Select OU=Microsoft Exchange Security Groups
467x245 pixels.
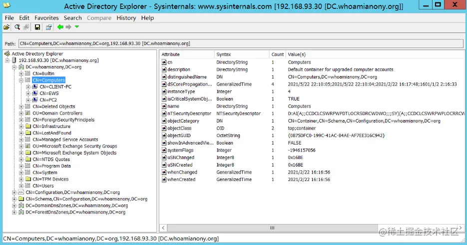pyautogui.click(x=75, y=146)
